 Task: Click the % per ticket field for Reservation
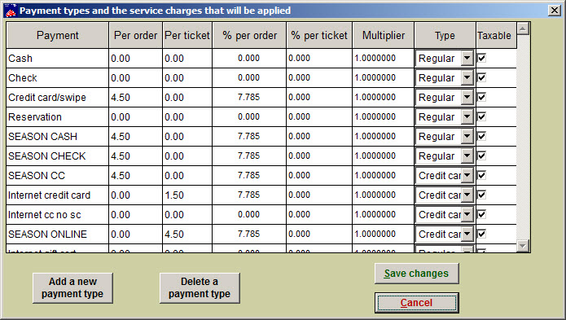[x=319, y=116]
